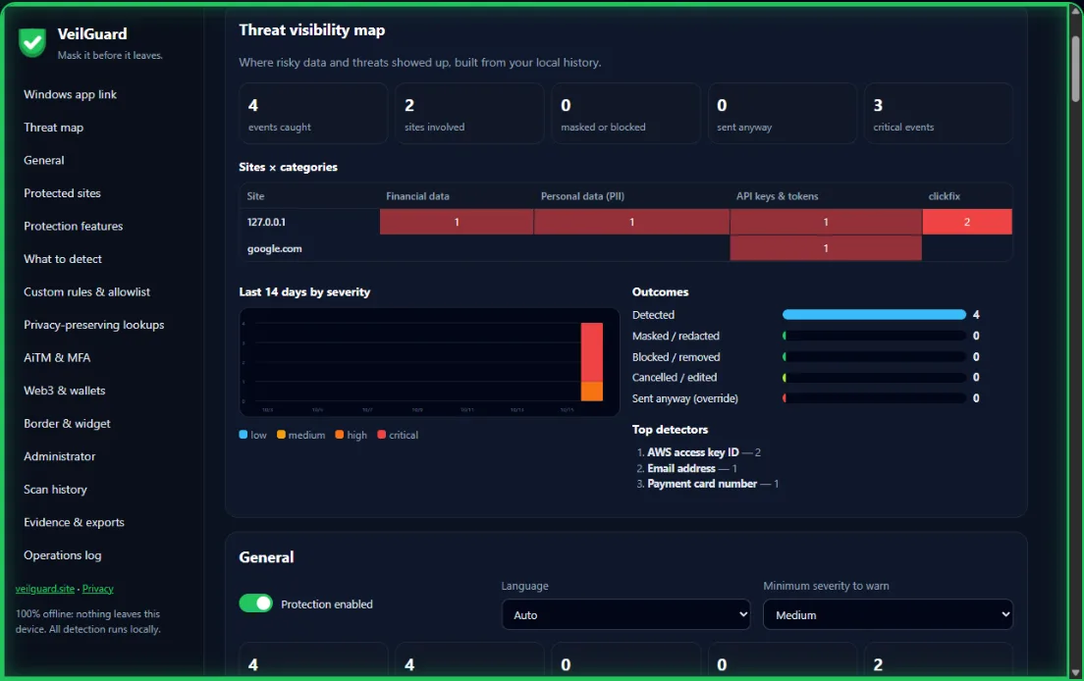The width and height of the screenshot is (1084, 681).
Task: Click the critical events stat card
Action: point(938,114)
